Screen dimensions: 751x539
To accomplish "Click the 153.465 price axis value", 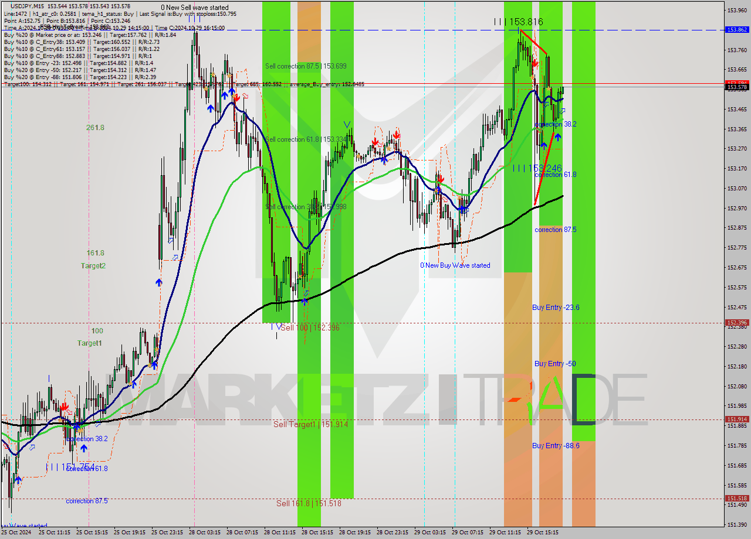I will (737, 109).
